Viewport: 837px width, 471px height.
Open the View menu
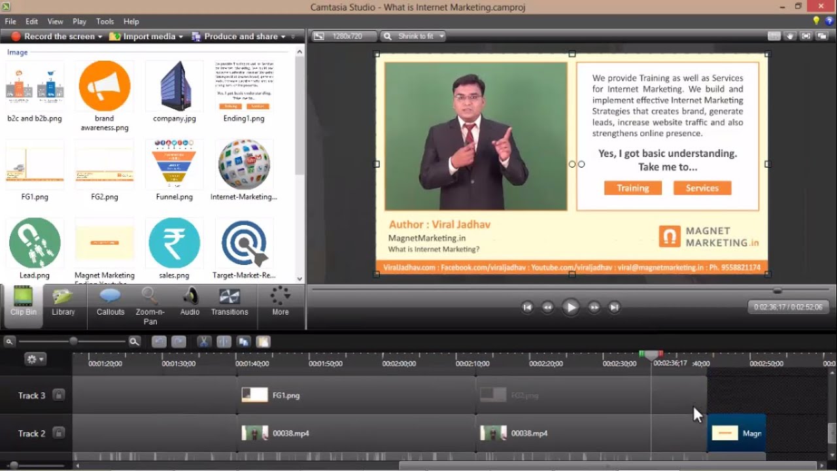coord(56,22)
